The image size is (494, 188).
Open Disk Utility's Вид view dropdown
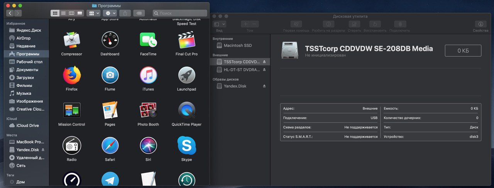[x=219, y=24]
